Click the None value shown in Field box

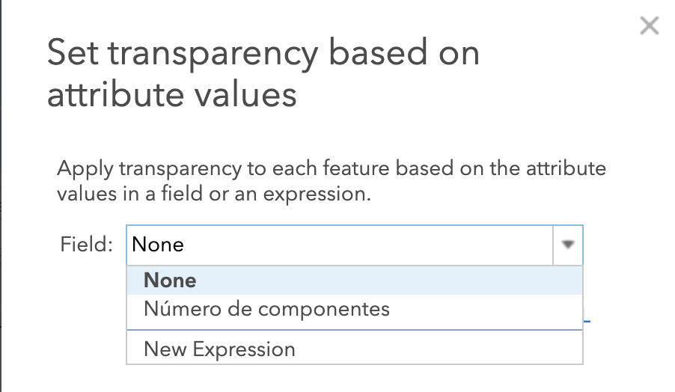pos(158,245)
